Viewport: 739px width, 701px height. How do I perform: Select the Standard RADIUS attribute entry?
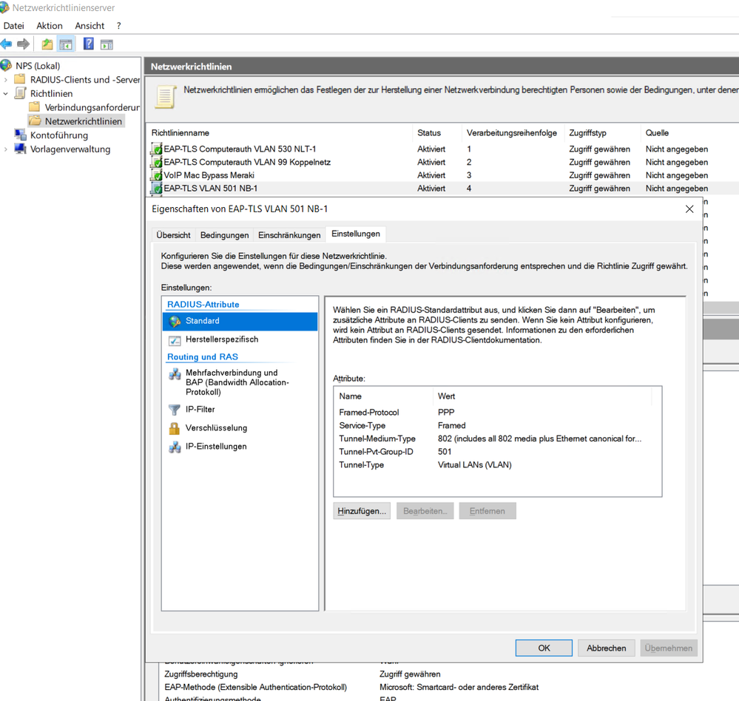point(202,321)
